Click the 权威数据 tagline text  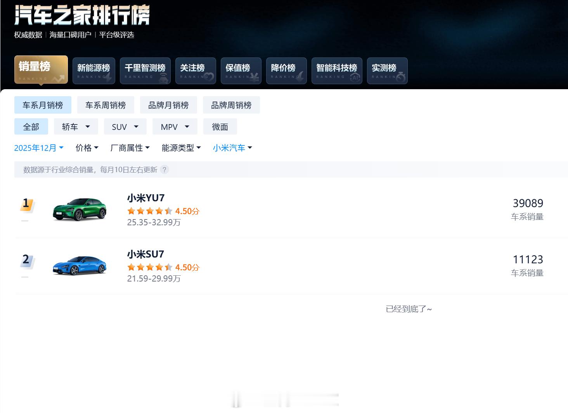pos(28,35)
